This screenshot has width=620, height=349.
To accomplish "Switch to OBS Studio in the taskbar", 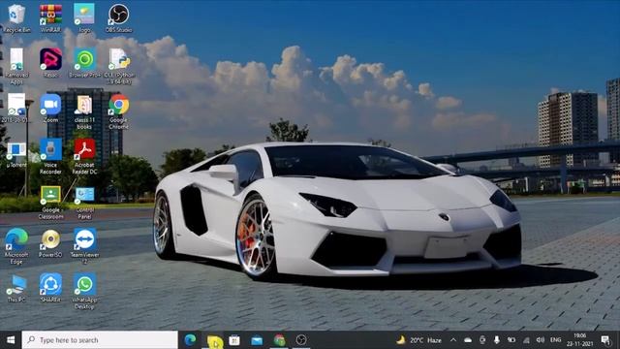I will (x=301, y=340).
